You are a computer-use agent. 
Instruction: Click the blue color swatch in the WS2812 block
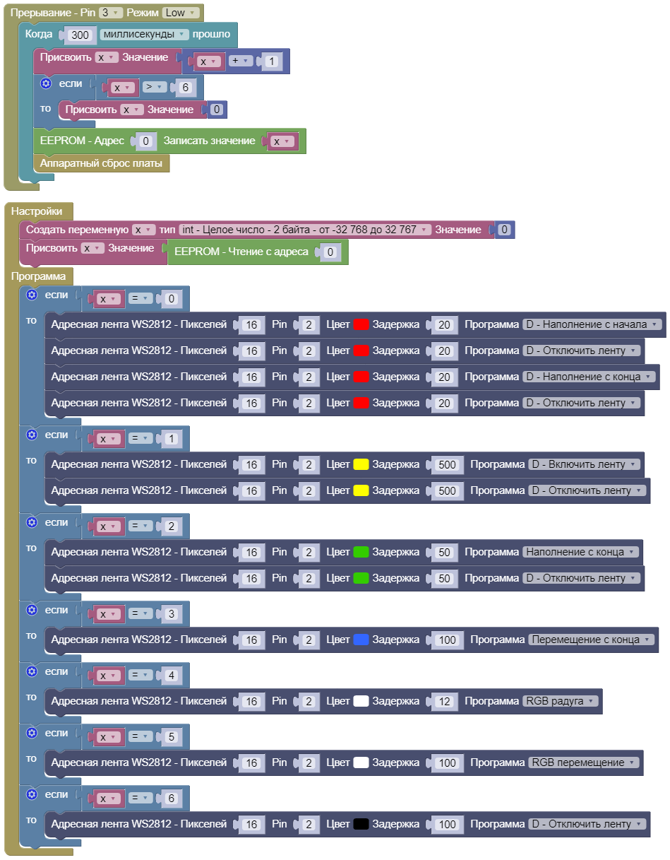pos(361,640)
